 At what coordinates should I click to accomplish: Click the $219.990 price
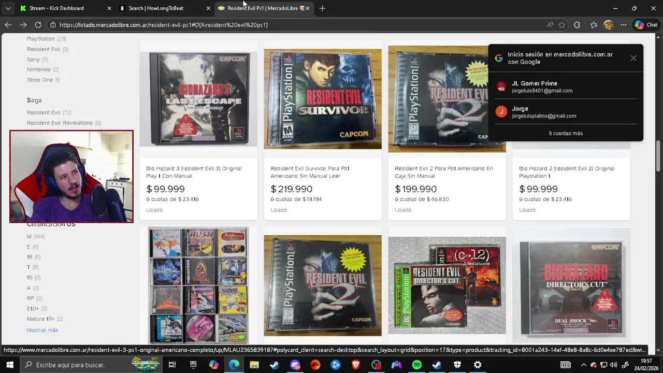pyautogui.click(x=291, y=189)
